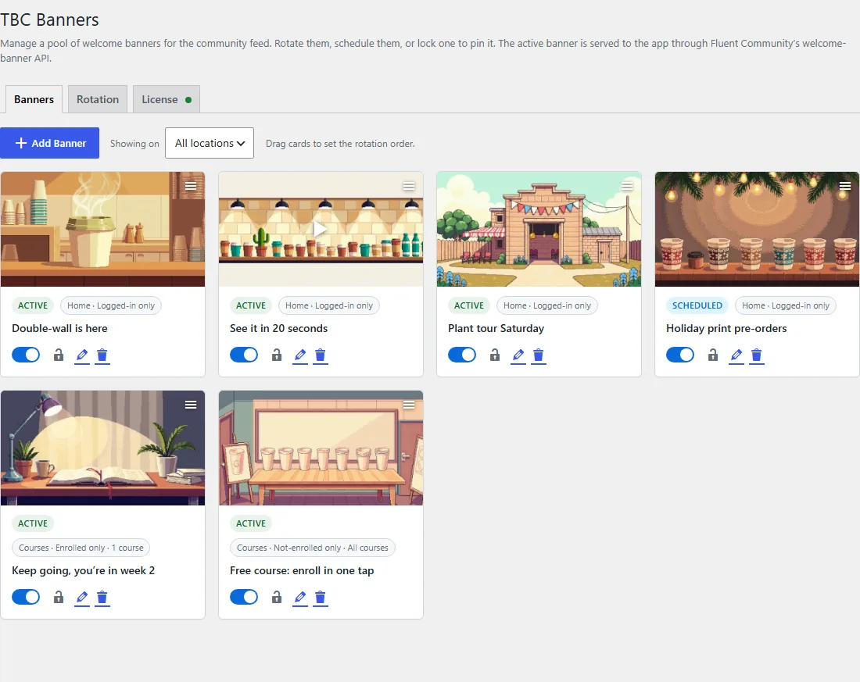Lock the 'Plant tour Saturday' banner

[495, 355]
